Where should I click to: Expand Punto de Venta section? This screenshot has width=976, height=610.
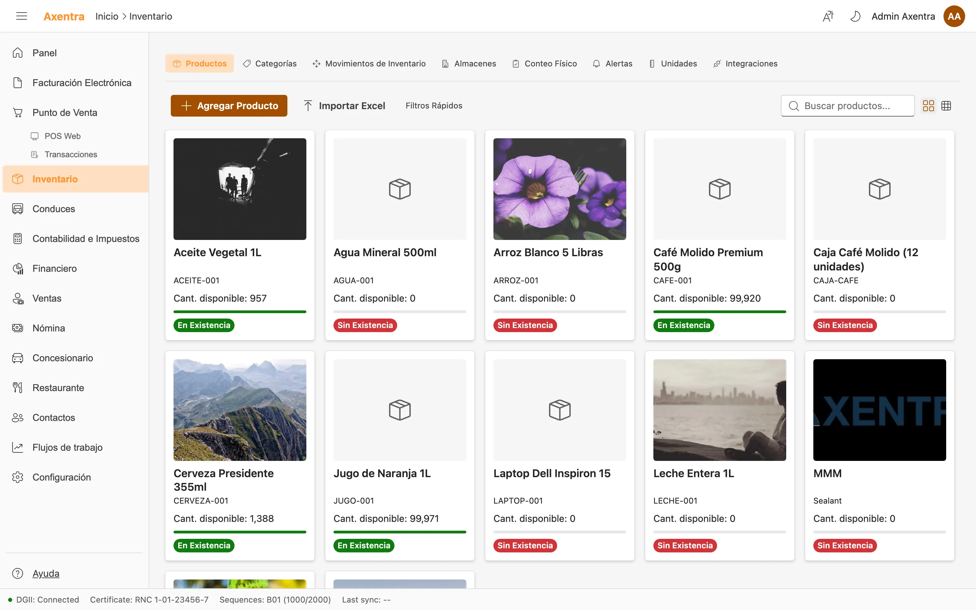pos(76,113)
